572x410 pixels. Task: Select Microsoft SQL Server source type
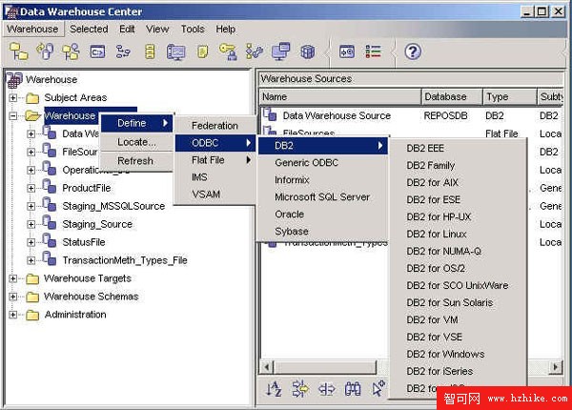coord(322,196)
